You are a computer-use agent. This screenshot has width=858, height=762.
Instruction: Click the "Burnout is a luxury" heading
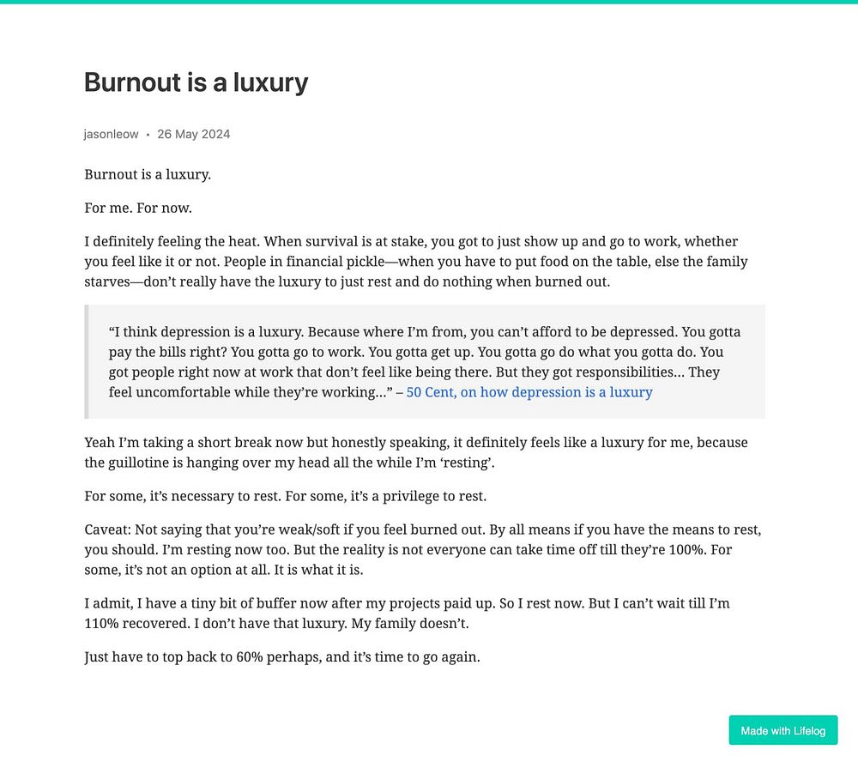[x=196, y=82]
